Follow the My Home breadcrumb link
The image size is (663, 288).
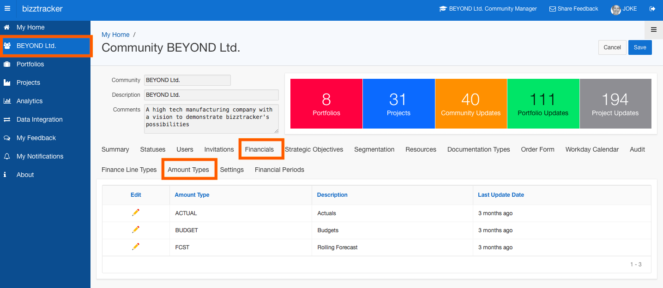[115, 35]
